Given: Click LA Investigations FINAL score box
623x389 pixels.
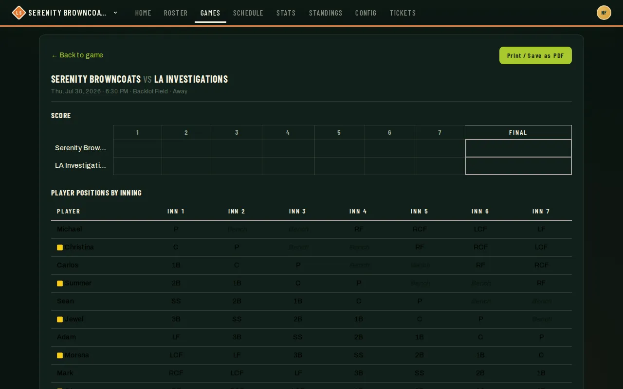Looking at the screenshot, I should [x=518, y=166].
